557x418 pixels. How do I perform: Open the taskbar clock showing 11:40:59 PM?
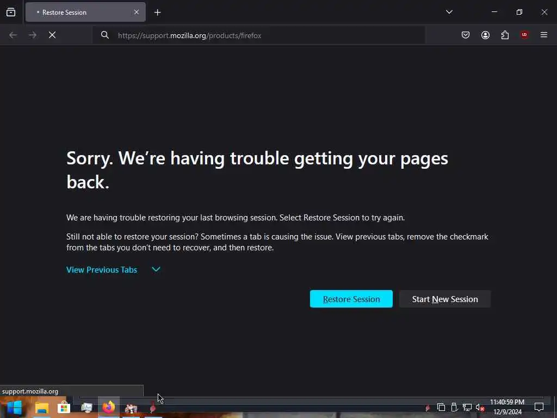508,407
